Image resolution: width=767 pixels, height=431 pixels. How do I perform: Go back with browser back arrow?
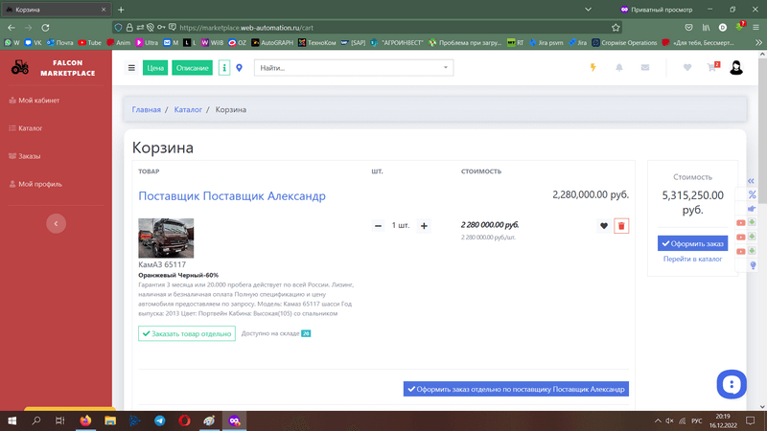click(12, 28)
